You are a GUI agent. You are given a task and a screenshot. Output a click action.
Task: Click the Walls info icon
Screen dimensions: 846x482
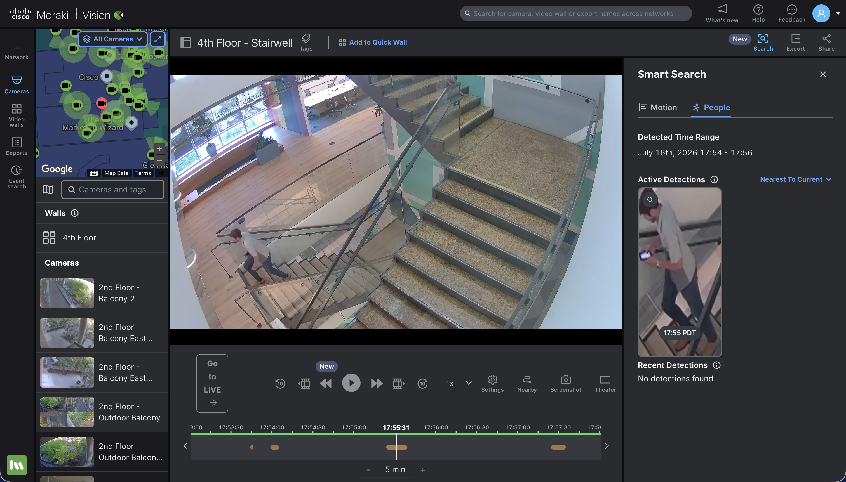[x=75, y=213]
